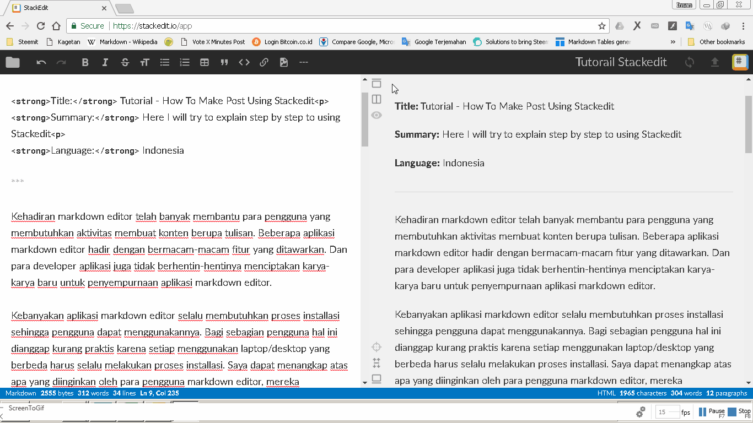Click the '12 paragraphs' status text
The width and height of the screenshot is (753, 423).
coord(726,393)
